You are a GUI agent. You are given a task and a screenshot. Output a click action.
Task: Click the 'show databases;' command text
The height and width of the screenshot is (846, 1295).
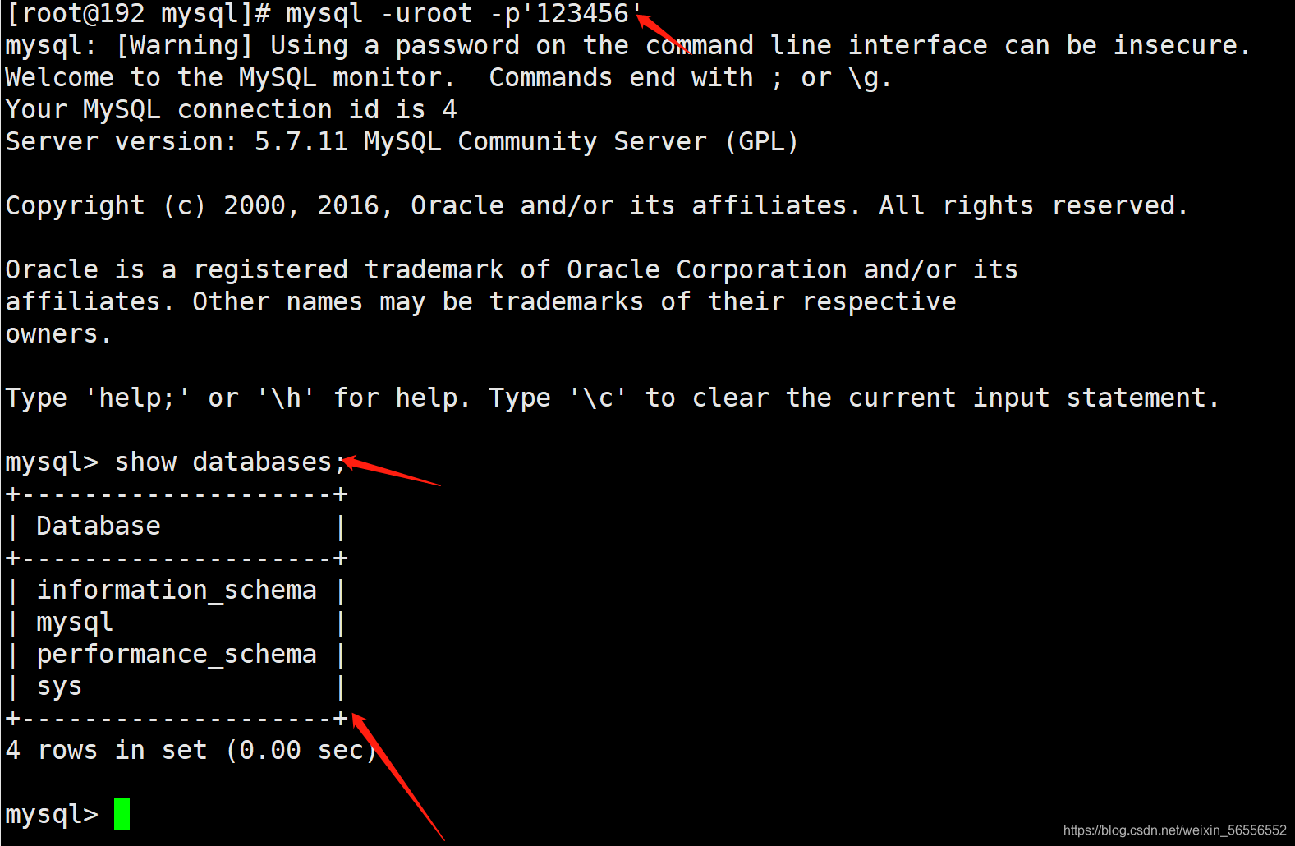[x=231, y=462]
